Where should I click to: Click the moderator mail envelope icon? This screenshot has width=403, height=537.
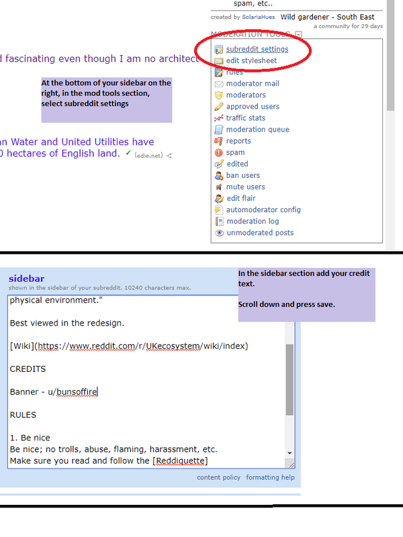click(219, 84)
